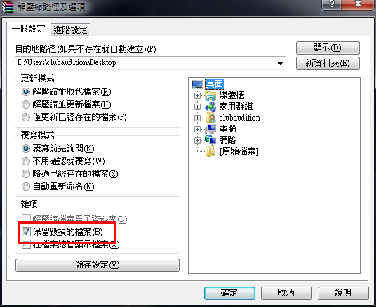Choose 不用確認就覆寫 overwrite option
376x307 pixels.
(26, 161)
